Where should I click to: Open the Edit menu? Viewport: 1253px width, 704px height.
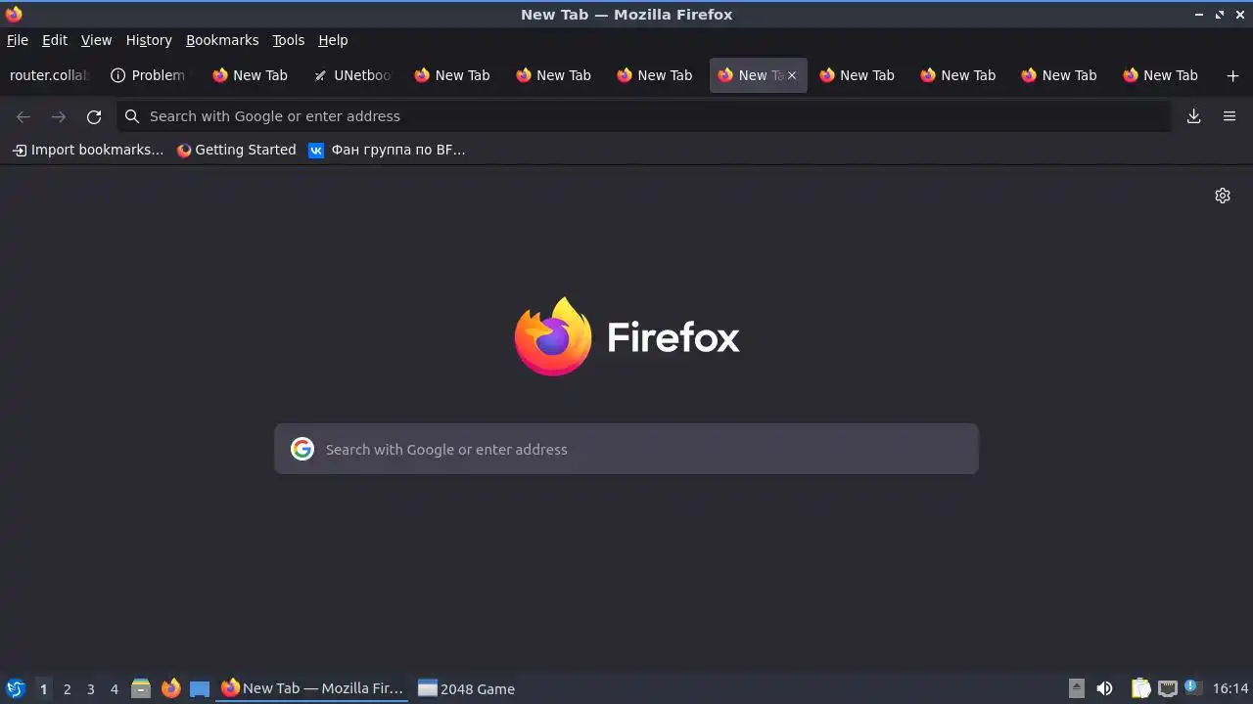click(55, 40)
